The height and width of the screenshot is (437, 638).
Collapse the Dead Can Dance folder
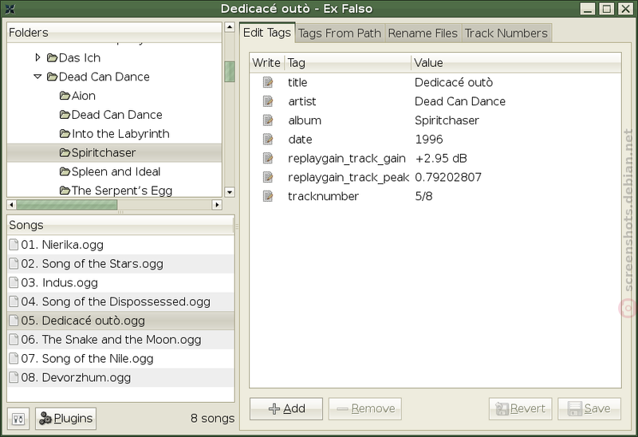pos(37,77)
